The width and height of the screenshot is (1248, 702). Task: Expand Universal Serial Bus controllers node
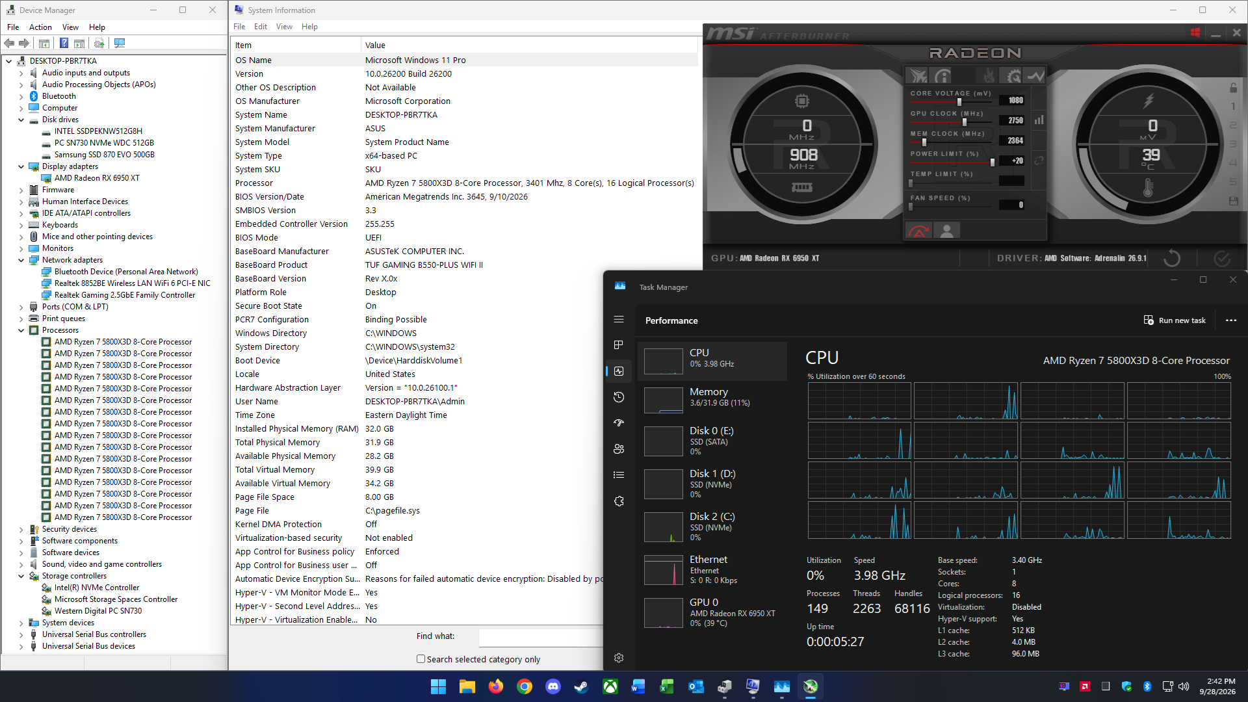click(21, 634)
